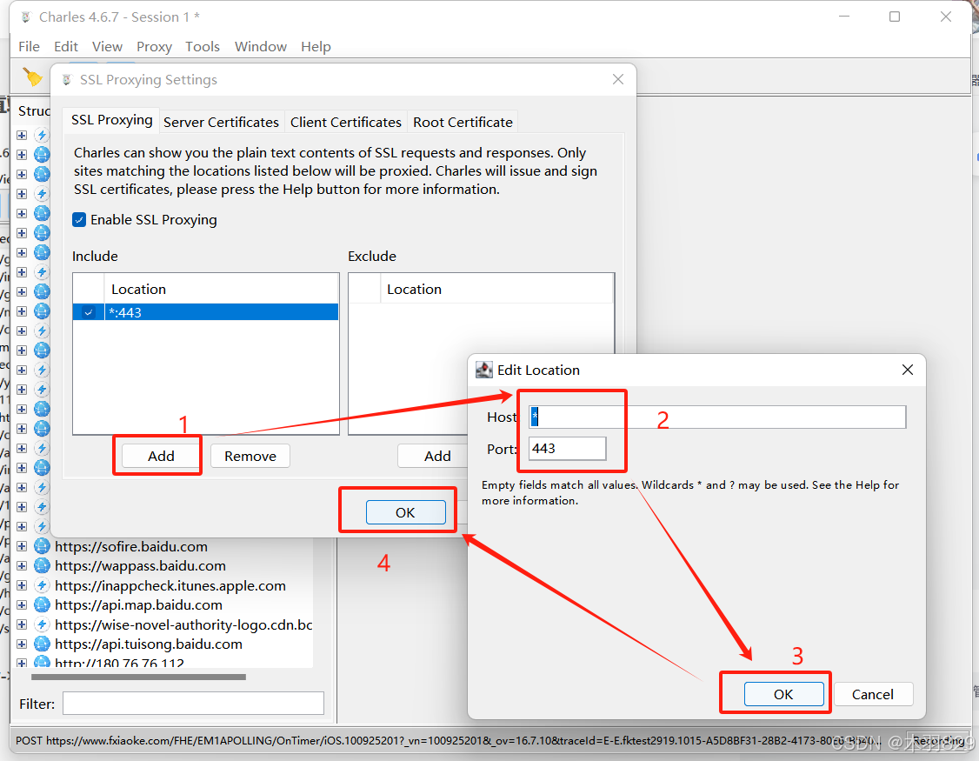
Task: Click the Port input field
Action: coord(567,449)
